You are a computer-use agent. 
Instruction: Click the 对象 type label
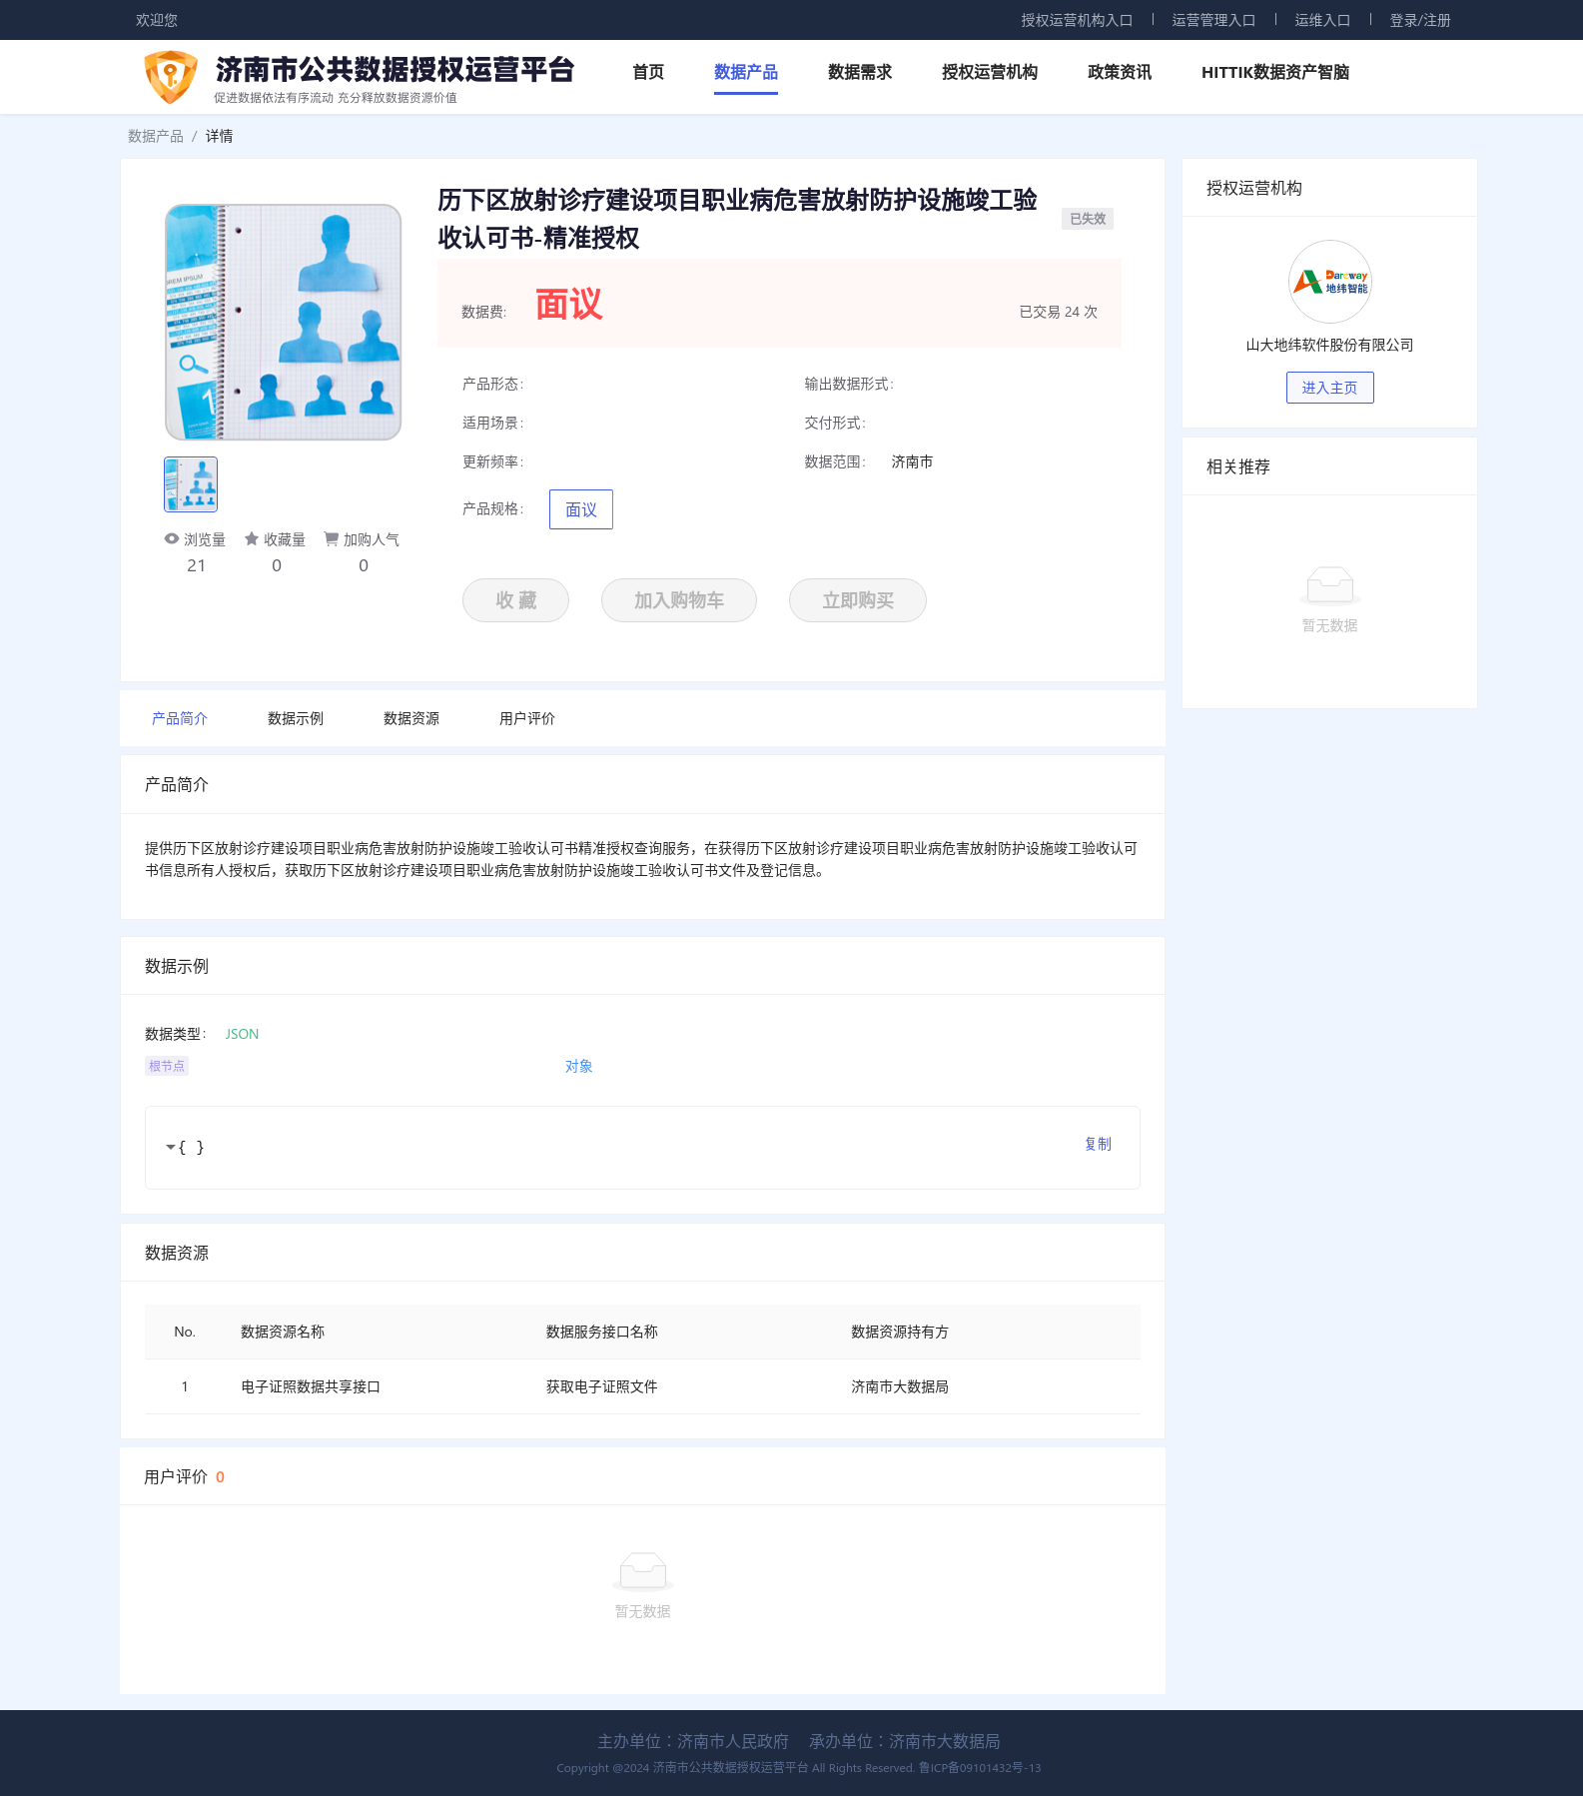tap(579, 1066)
